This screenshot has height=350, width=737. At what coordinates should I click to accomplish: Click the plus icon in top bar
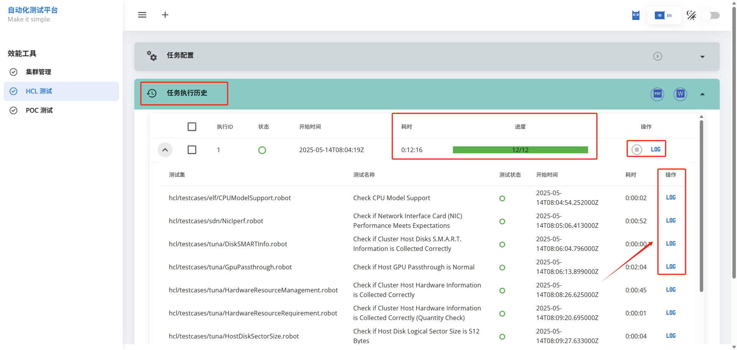(x=165, y=15)
